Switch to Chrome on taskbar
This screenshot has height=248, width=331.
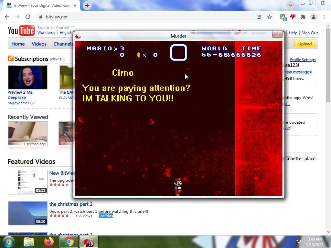pos(69,242)
